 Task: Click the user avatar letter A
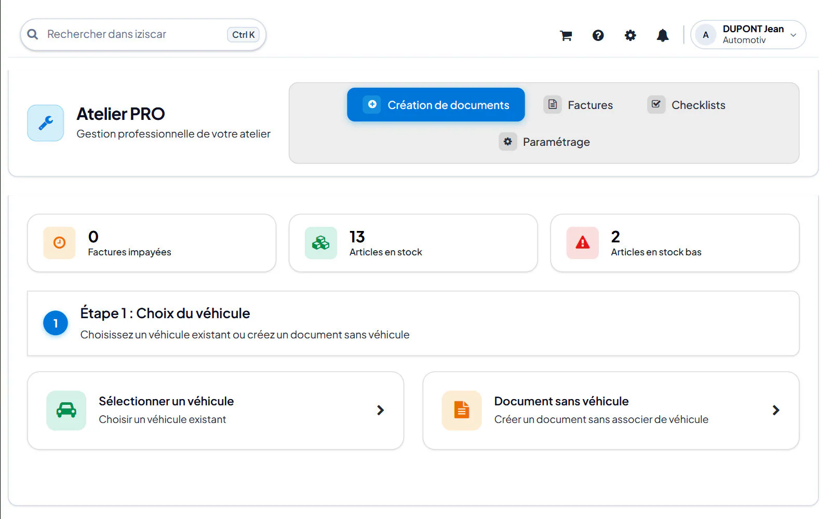(x=705, y=35)
